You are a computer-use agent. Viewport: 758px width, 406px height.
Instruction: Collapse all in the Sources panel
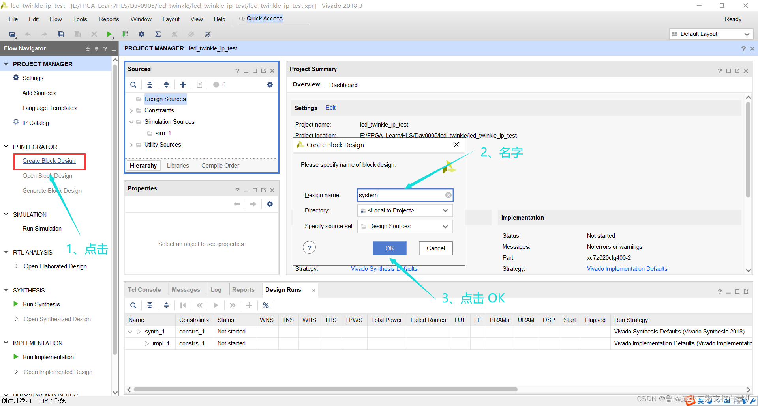click(x=150, y=84)
